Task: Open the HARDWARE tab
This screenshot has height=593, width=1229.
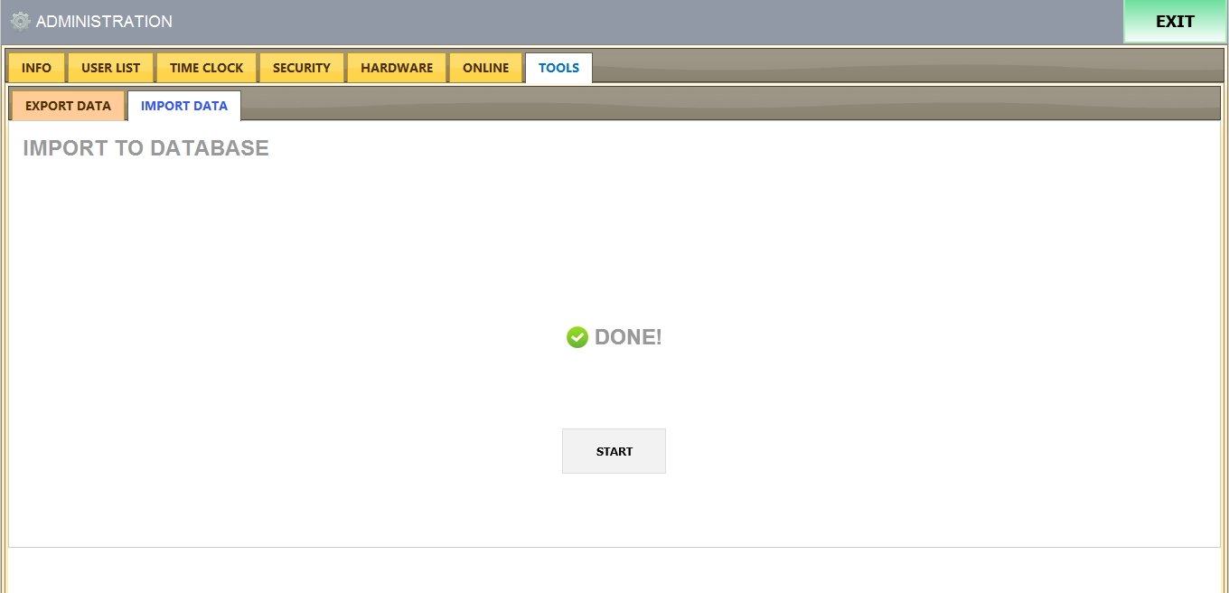Action: [397, 68]
